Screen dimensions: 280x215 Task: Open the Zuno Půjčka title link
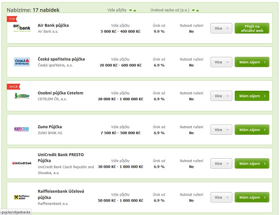tap(49, 127)
